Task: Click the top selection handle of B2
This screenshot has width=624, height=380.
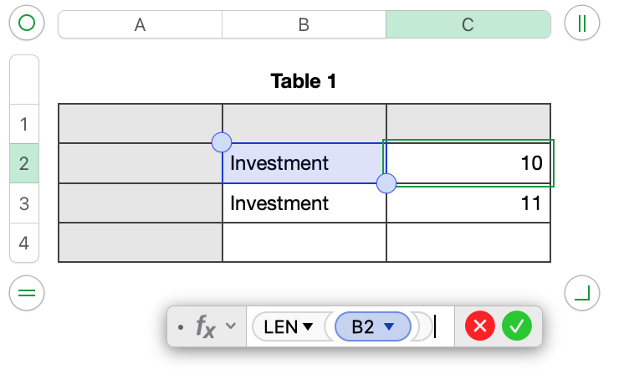Action: [222, 141]
